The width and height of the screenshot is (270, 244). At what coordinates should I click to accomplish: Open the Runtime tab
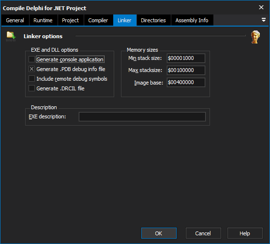tap(43, 20)
